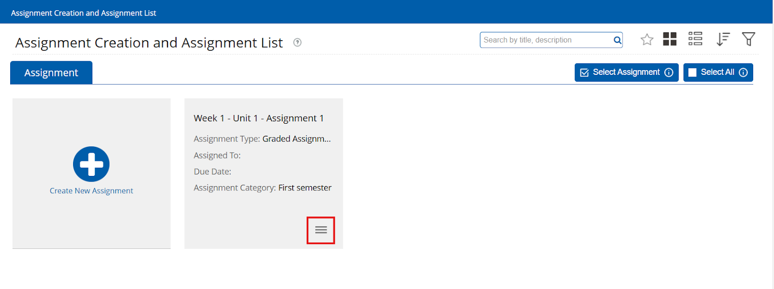Open the hamburger menu on the assignment card

[x=321, y=230]
